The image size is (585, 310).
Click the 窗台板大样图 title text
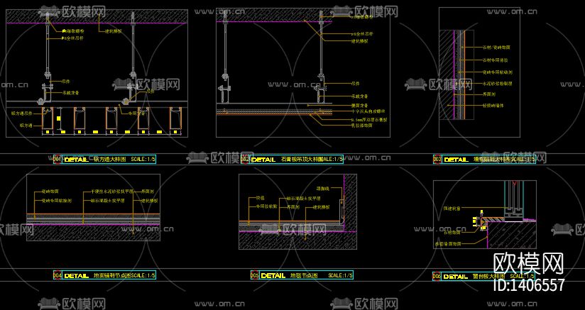click(x=488, y=277)
